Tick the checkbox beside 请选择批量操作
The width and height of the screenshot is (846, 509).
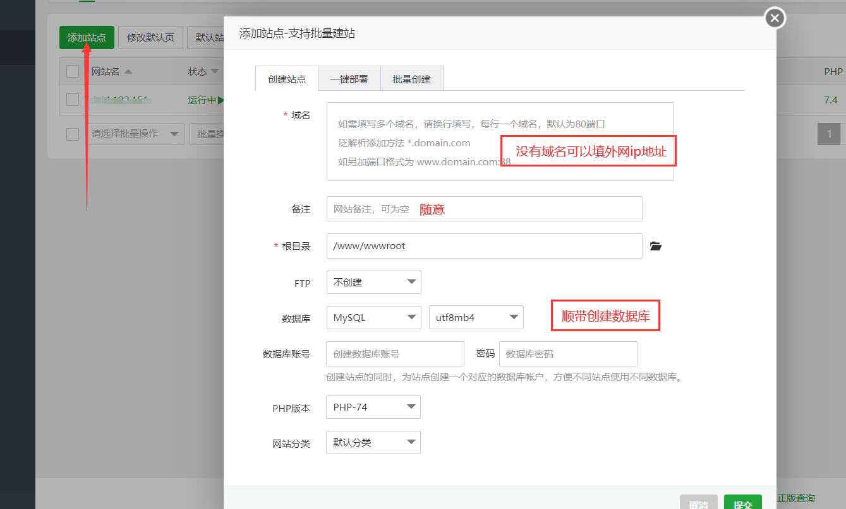point(73,134)
